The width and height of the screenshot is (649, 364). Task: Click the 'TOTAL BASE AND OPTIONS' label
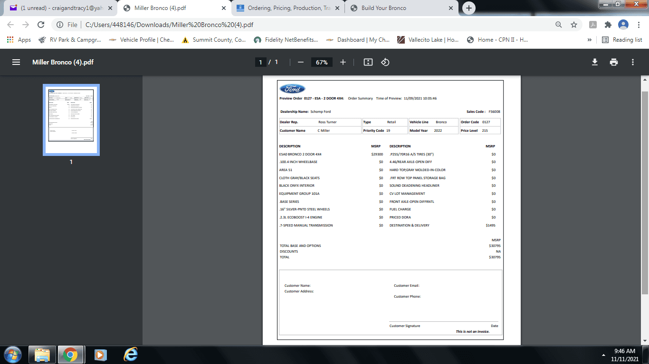click(300, 246)
